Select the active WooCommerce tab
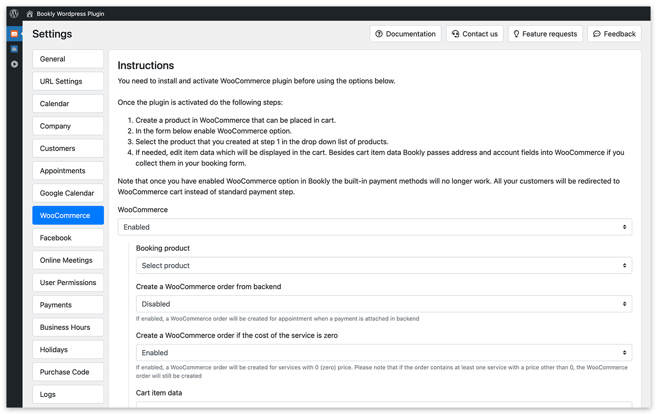Screen dimensions: 657x414 68,215
